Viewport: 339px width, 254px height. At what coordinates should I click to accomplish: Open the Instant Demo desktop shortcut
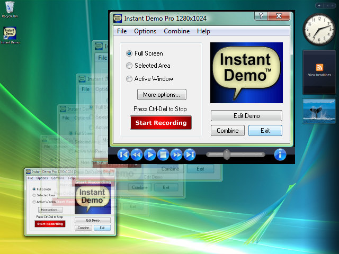(10, 35)
